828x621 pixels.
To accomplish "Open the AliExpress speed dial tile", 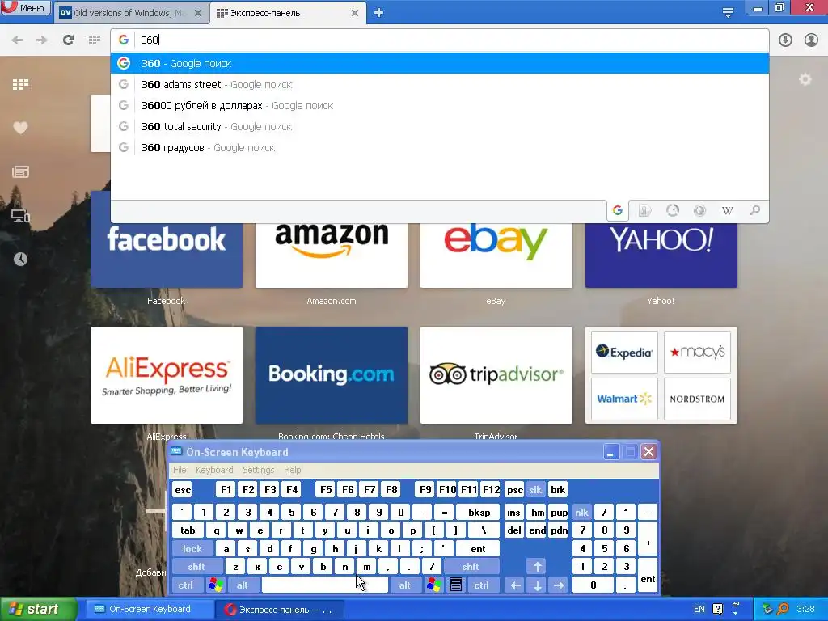I will tap(167, 375).
